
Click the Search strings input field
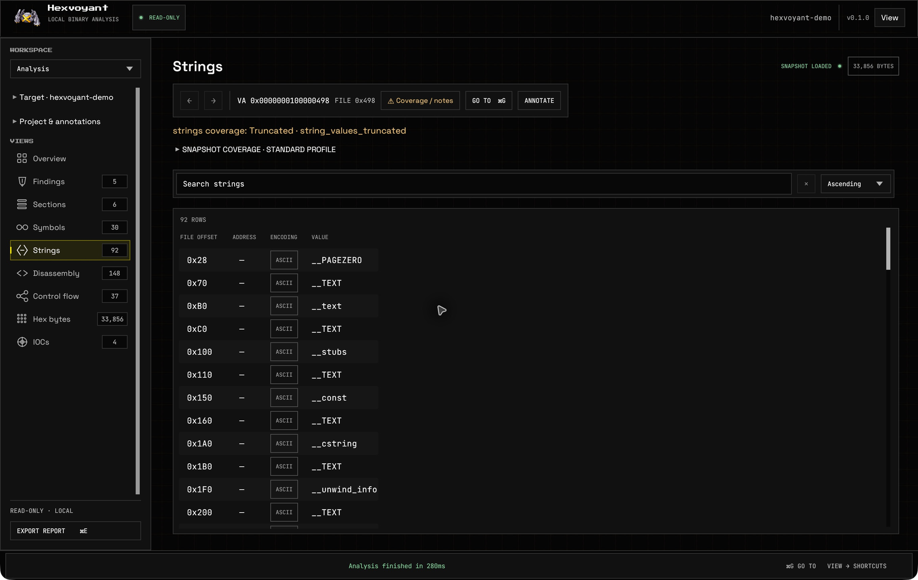click(x=483, y=184)
